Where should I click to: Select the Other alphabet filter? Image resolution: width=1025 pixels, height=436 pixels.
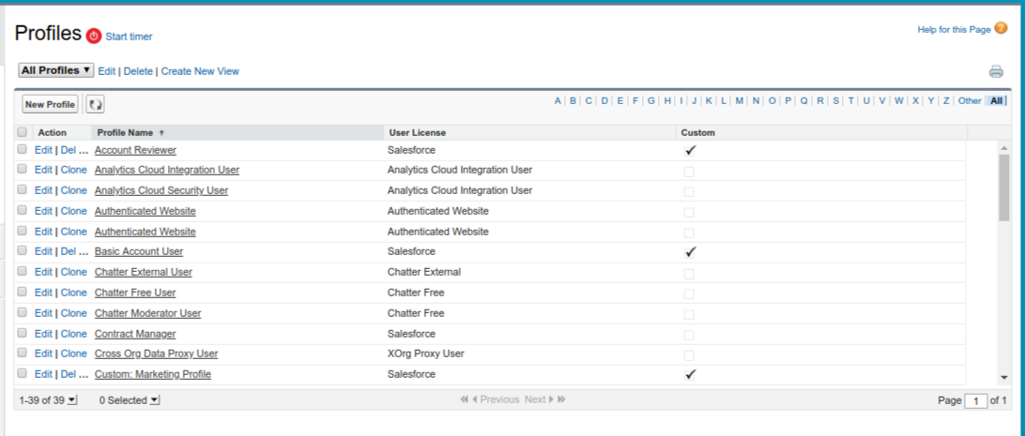[x=970, y=100]
